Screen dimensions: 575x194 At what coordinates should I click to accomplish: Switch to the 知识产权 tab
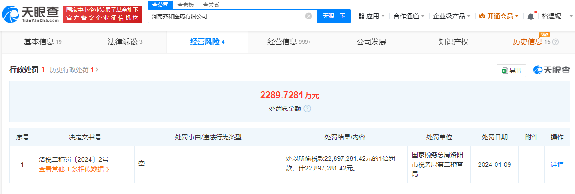(x=454, y=42)
